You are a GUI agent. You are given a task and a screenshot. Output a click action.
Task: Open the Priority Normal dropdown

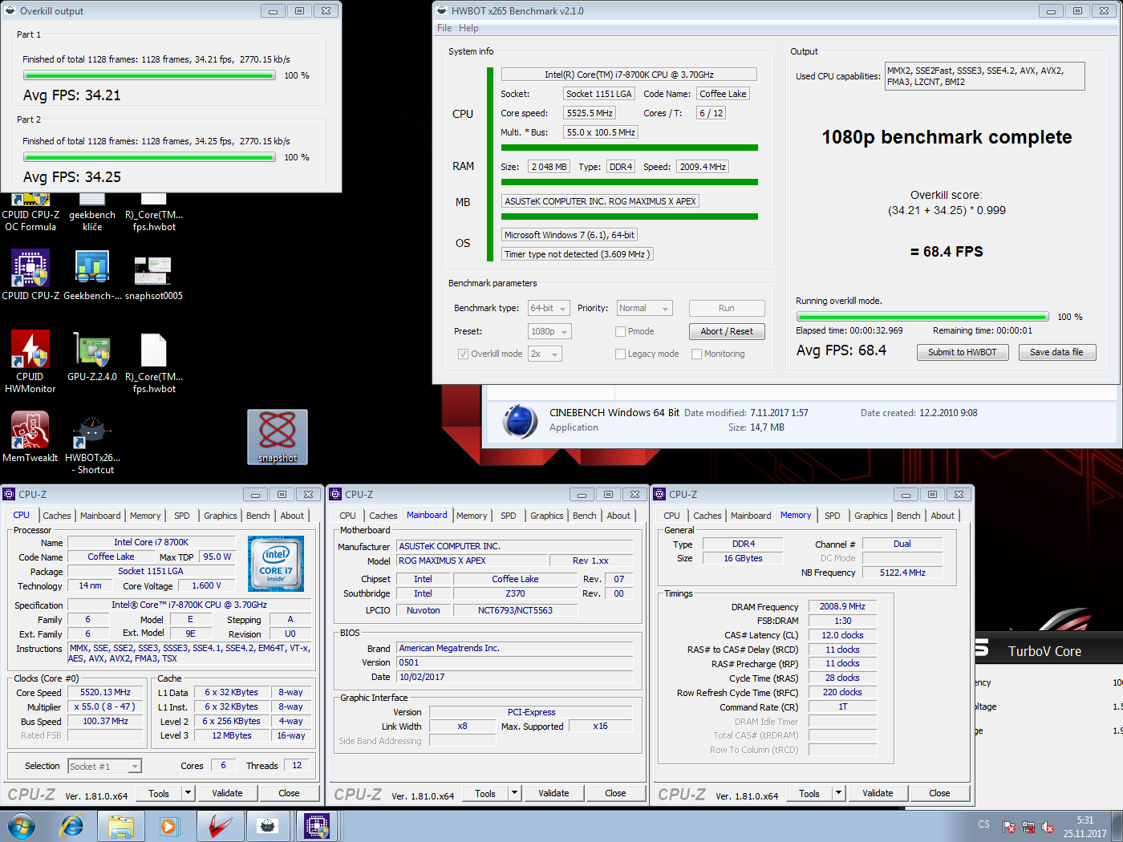pos(644,308)
